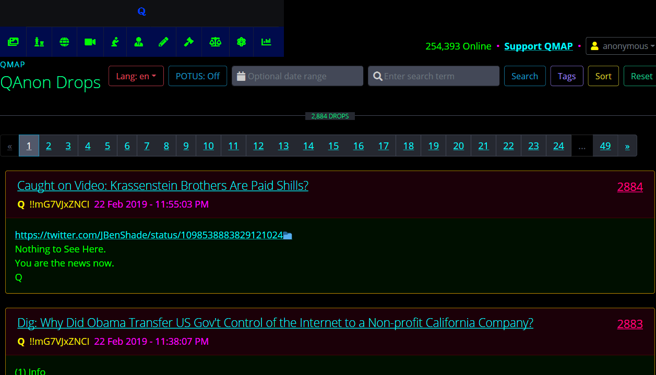Open the JBenShade twitter status link

[x=149, y=235]
